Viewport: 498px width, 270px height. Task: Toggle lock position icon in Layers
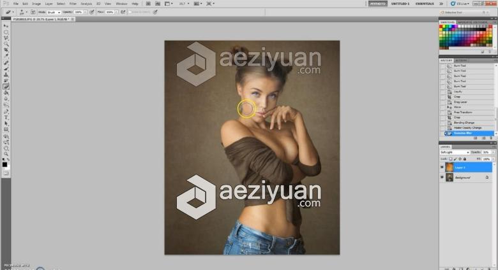click(x=460, y=159)
